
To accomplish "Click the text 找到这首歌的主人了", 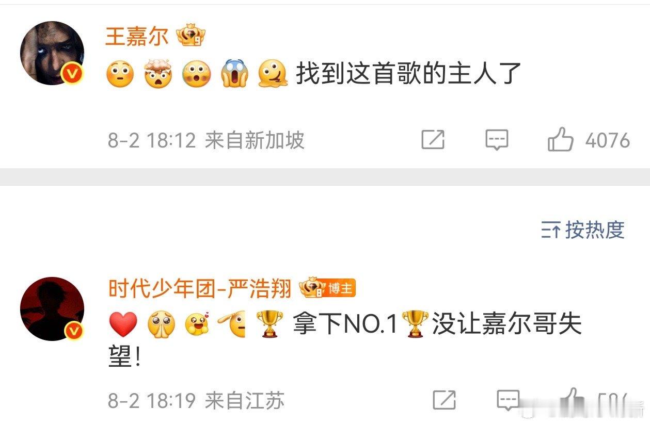I will pos(408,73).
